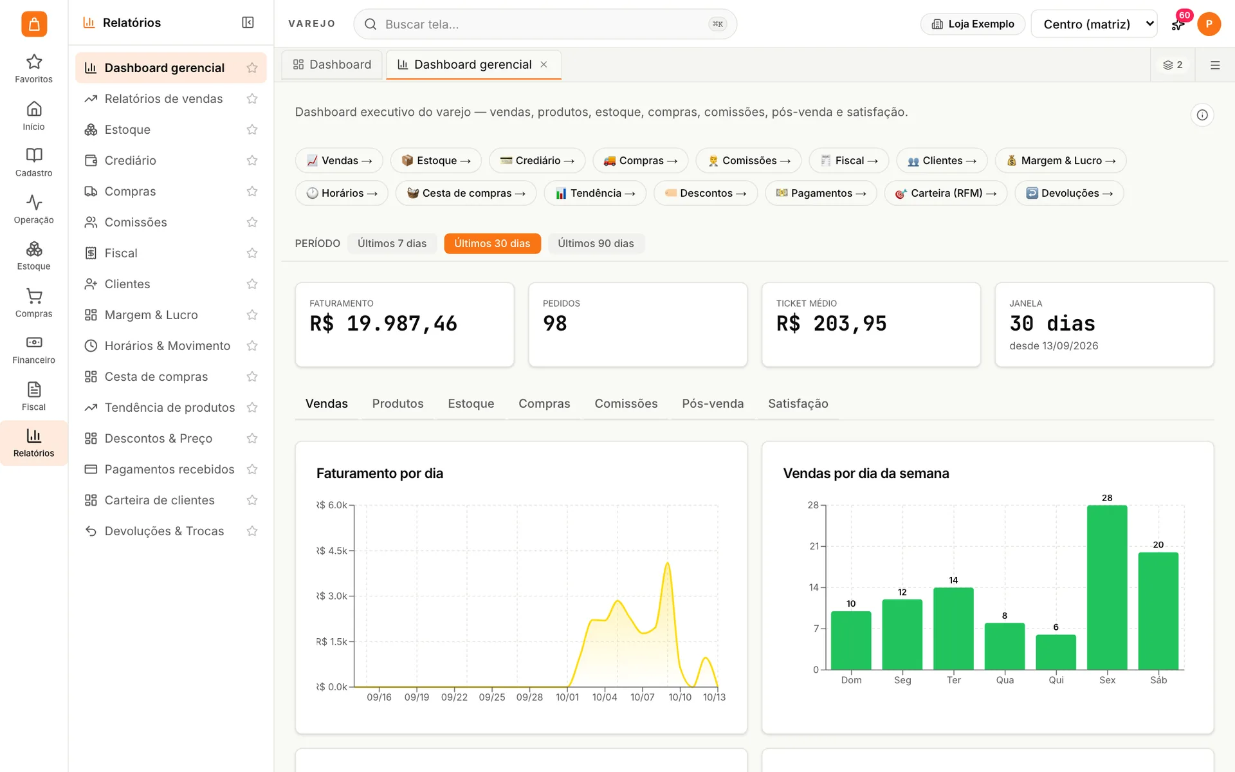Select the Produtos section tab
This screenshot has width=1235, height=772.
398,403
